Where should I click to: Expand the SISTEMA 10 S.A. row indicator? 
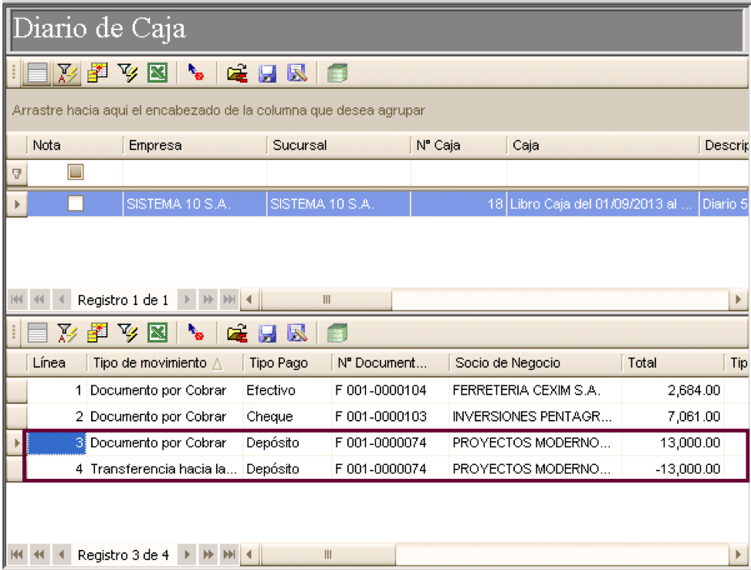(x=17, y=204)
